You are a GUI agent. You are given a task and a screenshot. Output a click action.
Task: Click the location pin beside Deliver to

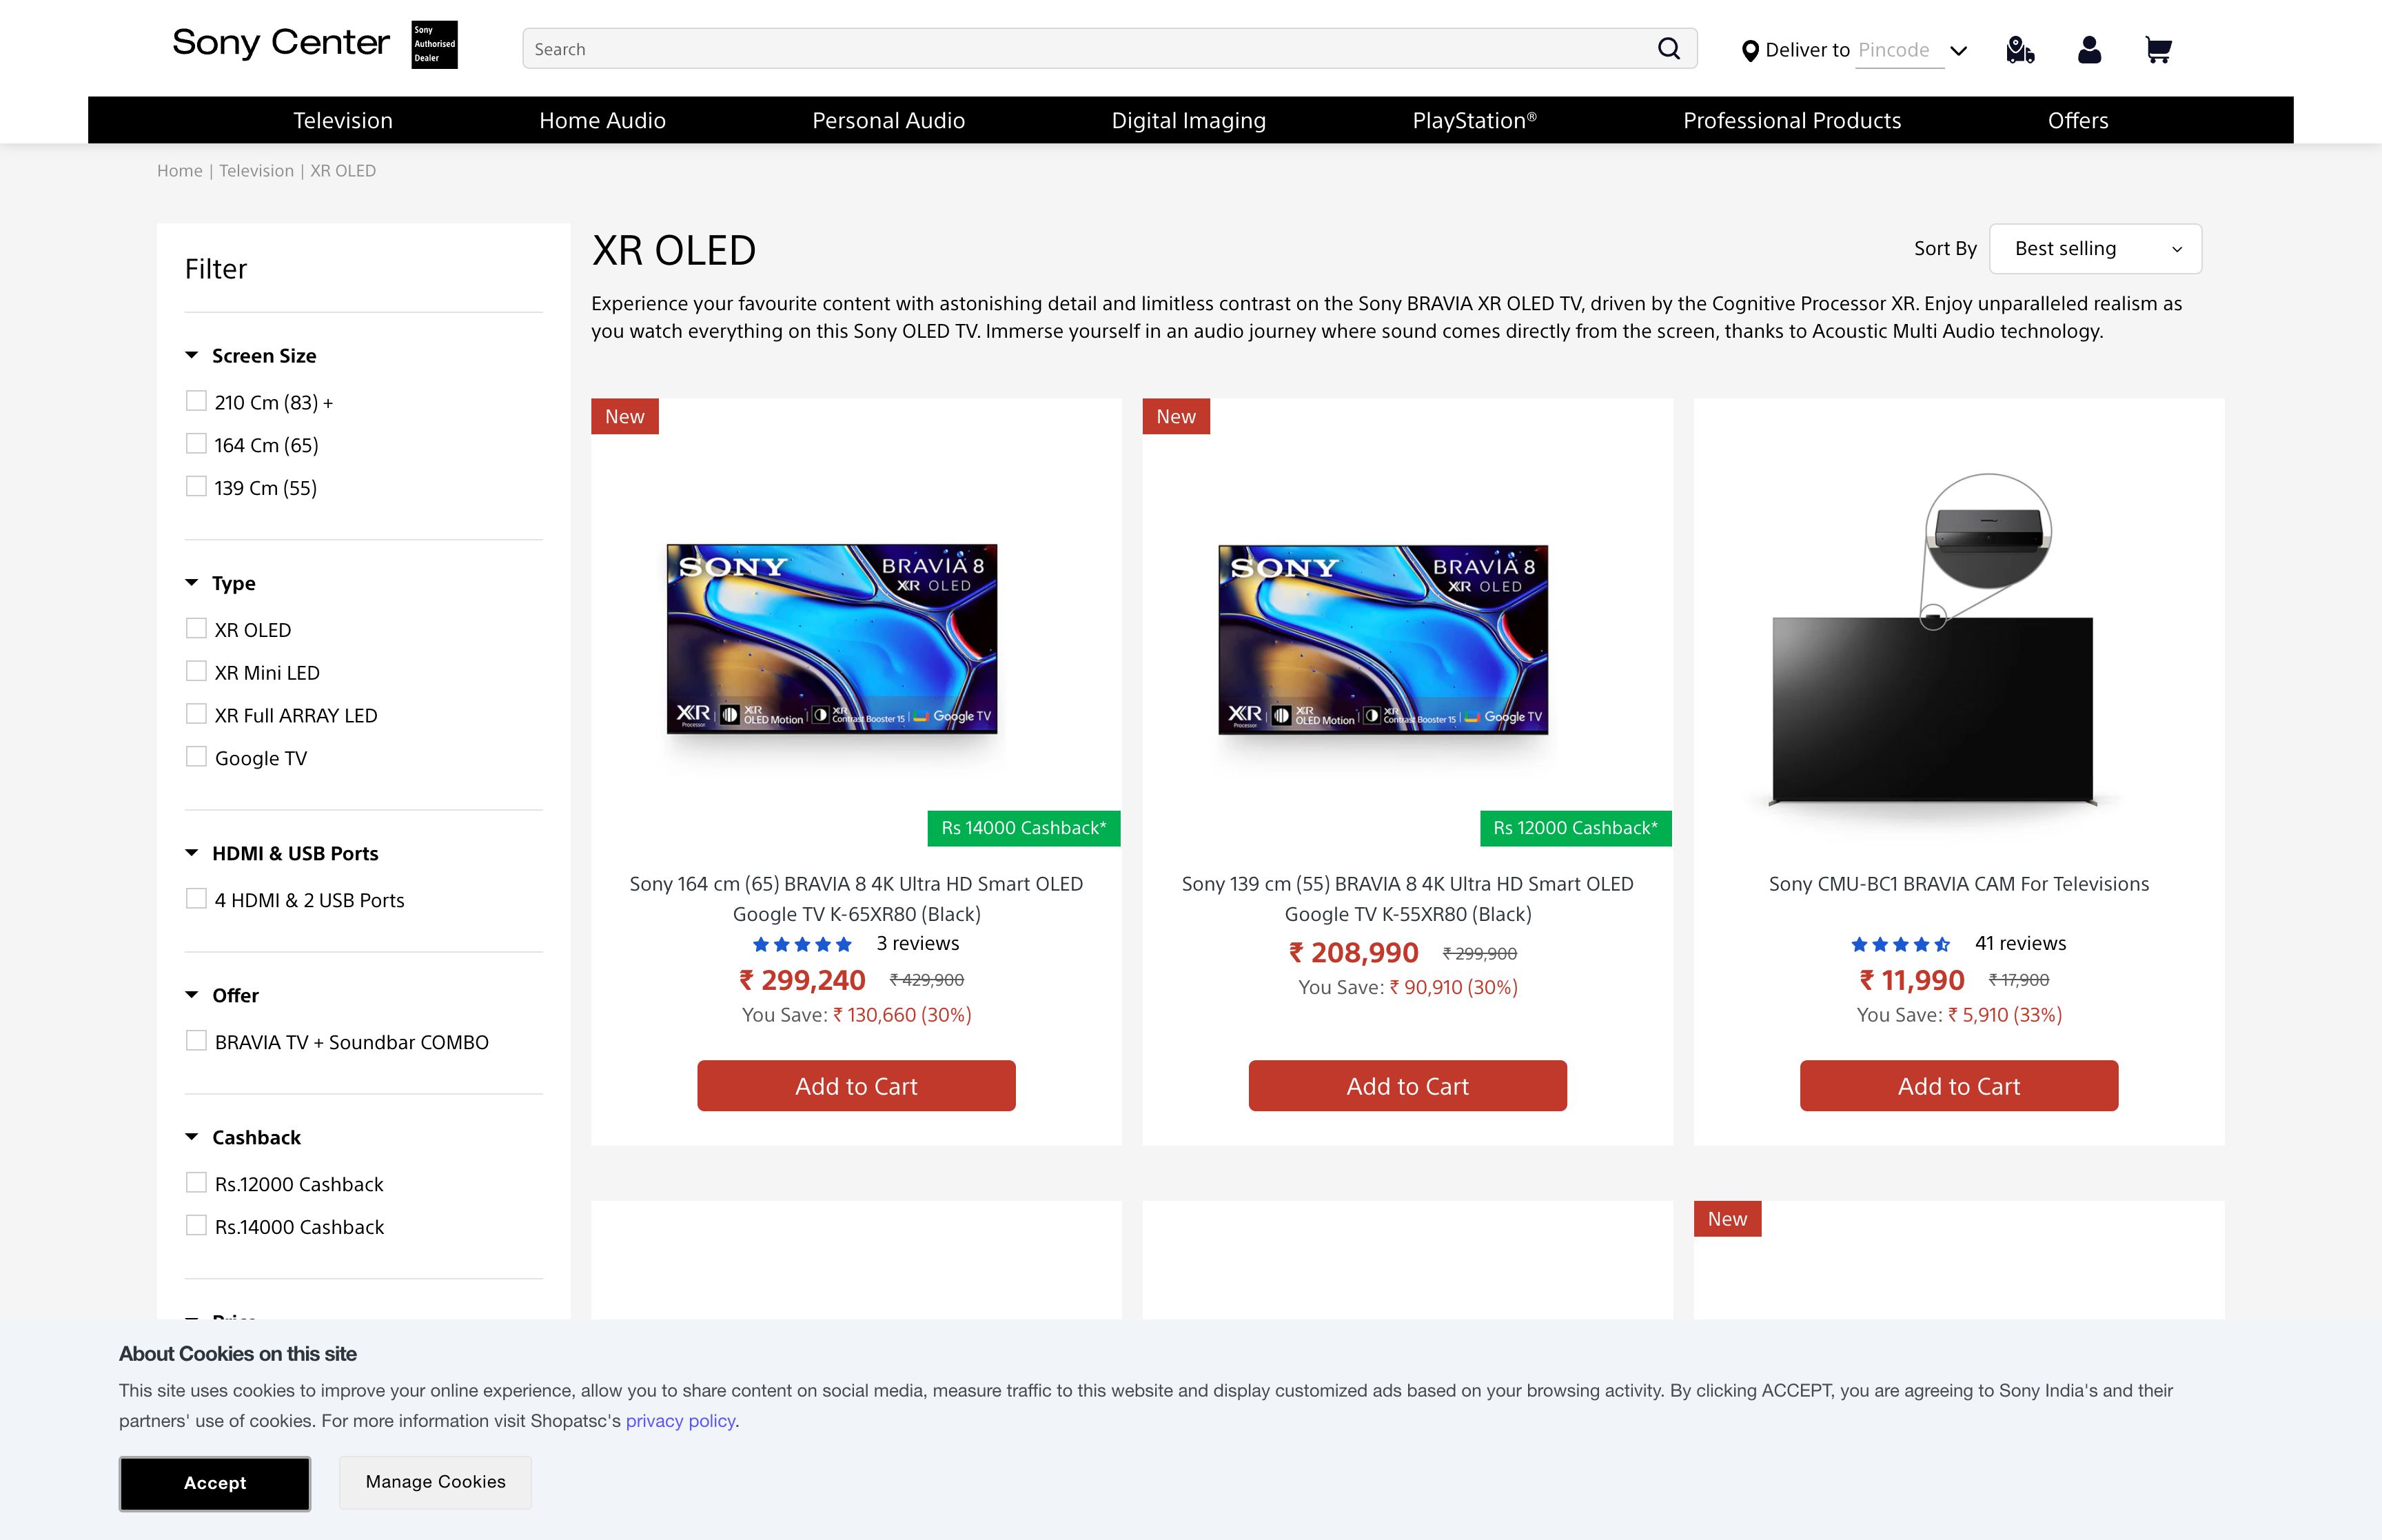pyautogui.click(x=1749, y=49)
